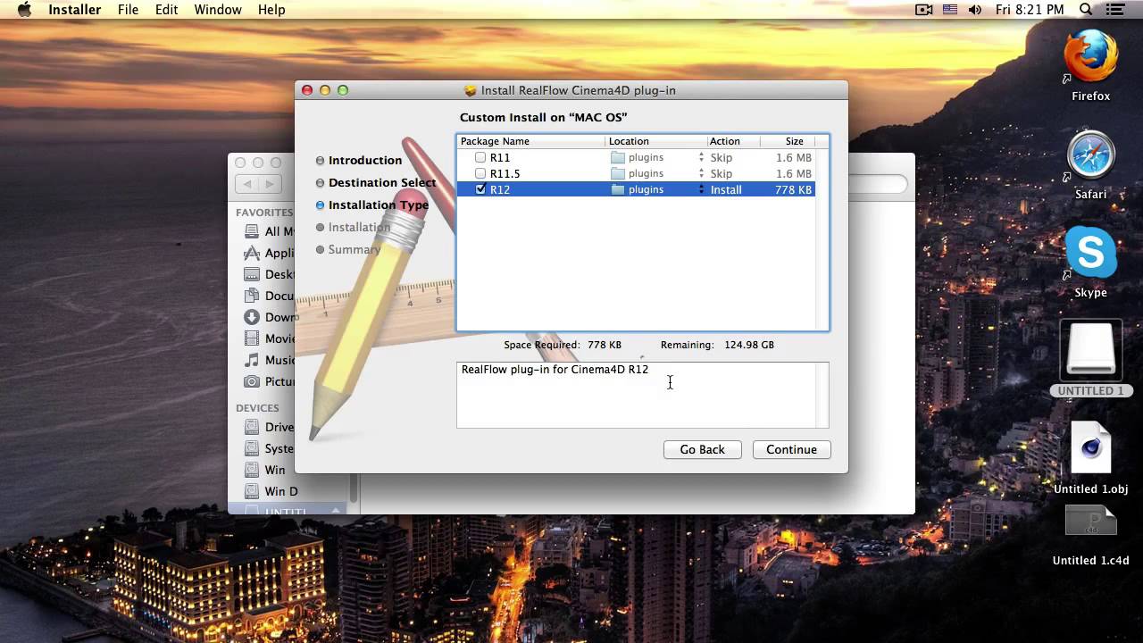Screen dimensions: 1143x643
Task: Open the Help menu
Action: coord(271,10)
